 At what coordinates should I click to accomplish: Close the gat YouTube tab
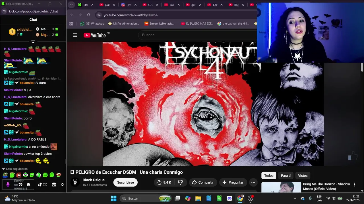(200, 5)
